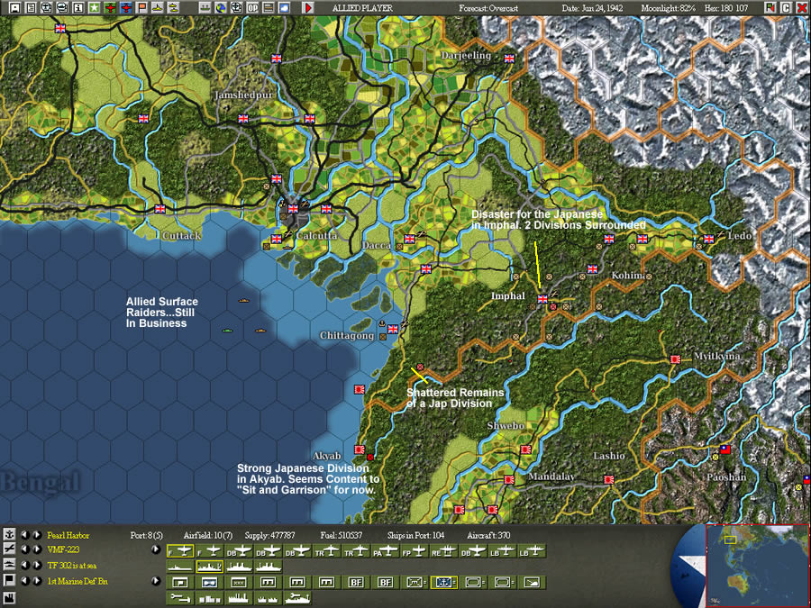Click the white star on green icon
Viewport: 811px width, 608px height.
point(94,8)
